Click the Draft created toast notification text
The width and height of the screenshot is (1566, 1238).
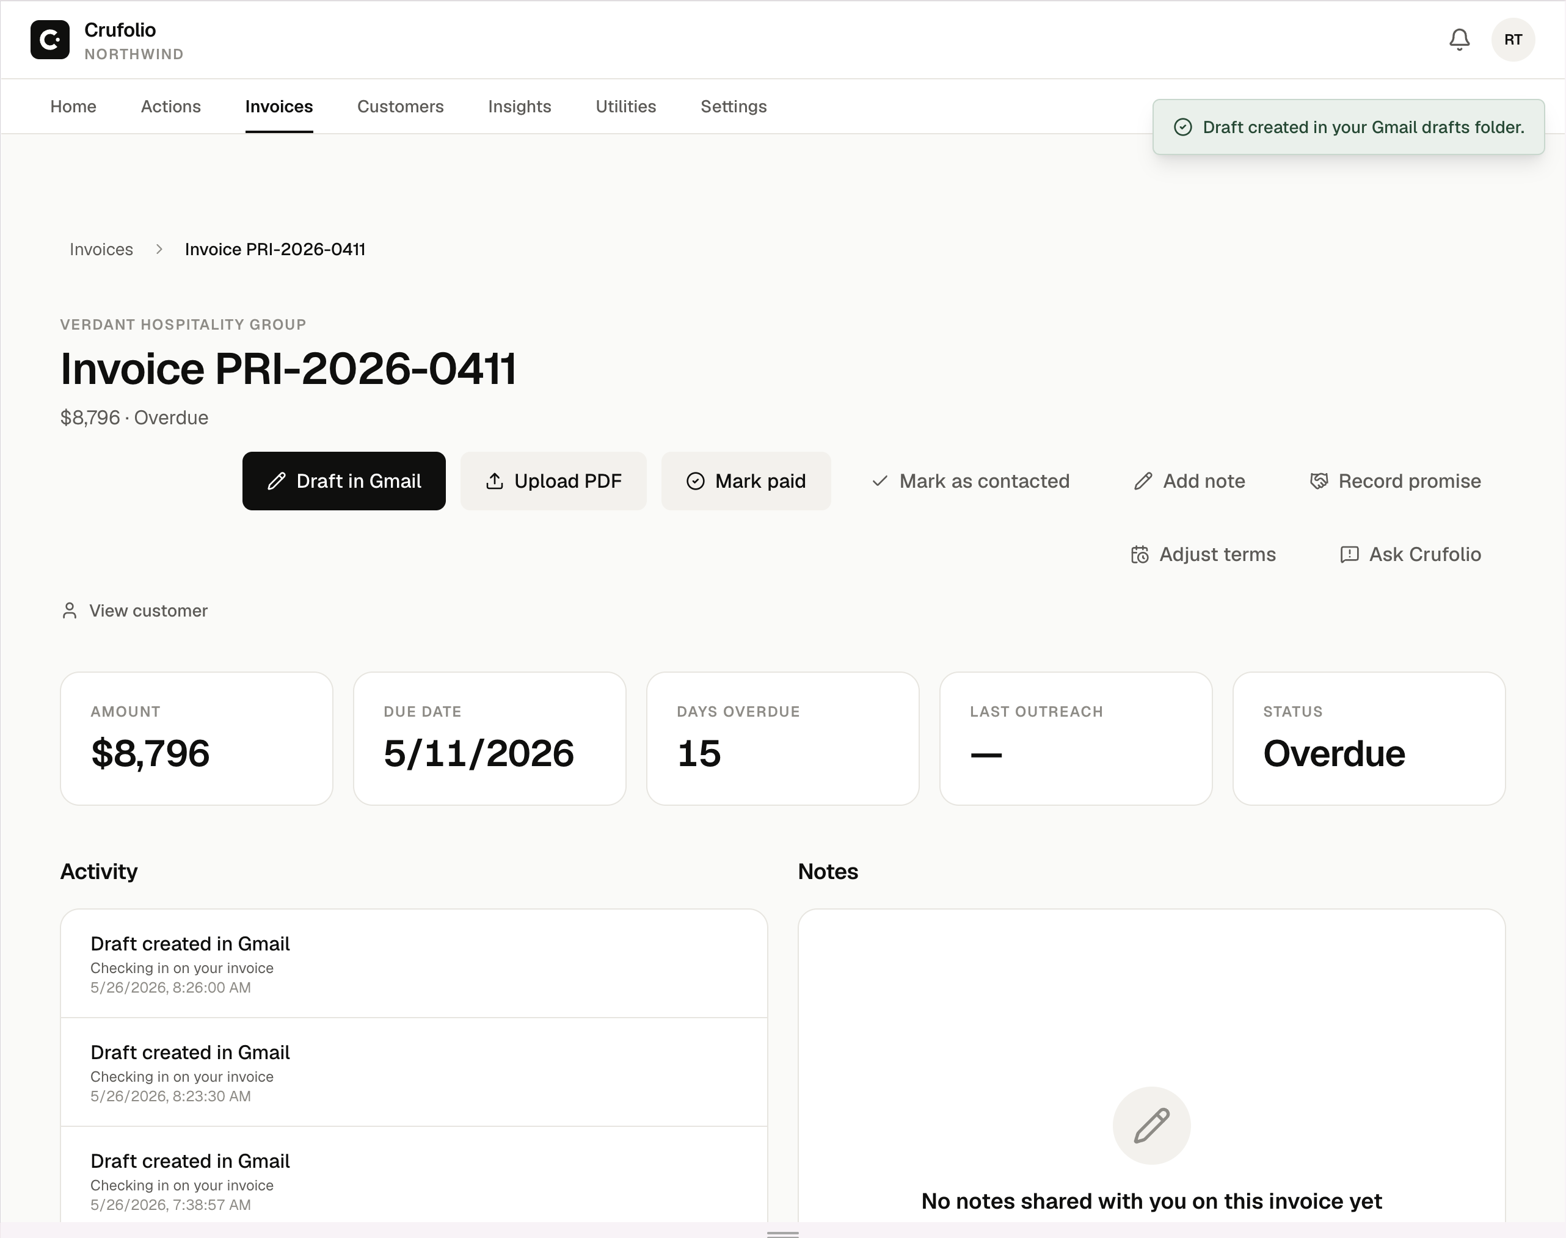click(1363, 128)
